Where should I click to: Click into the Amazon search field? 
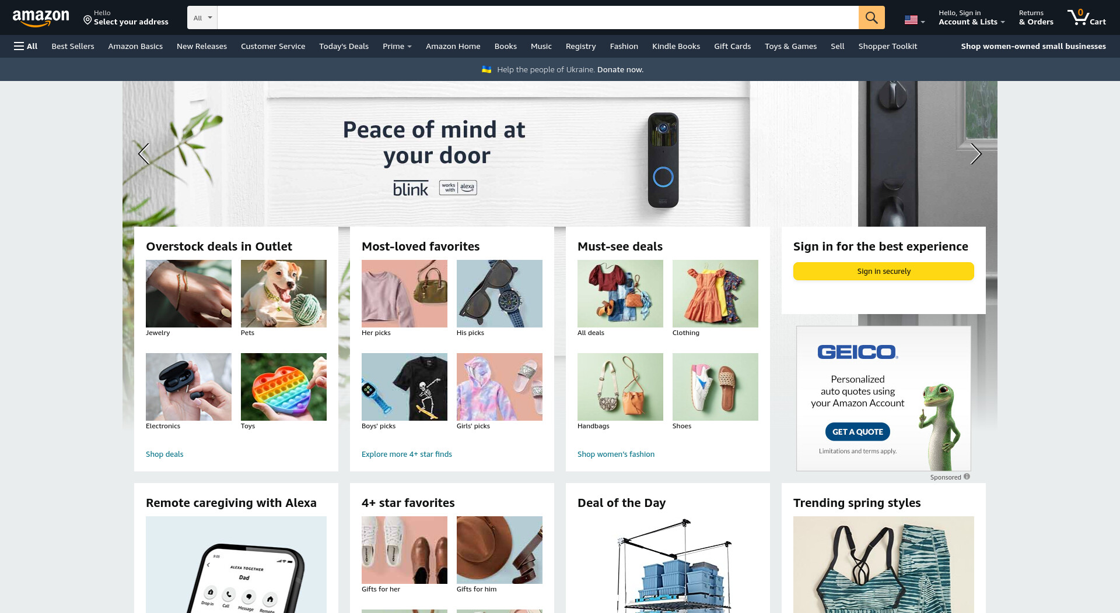coord(537,17)
